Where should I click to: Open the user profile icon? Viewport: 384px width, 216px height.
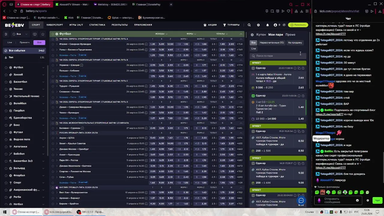pos(275,25)
